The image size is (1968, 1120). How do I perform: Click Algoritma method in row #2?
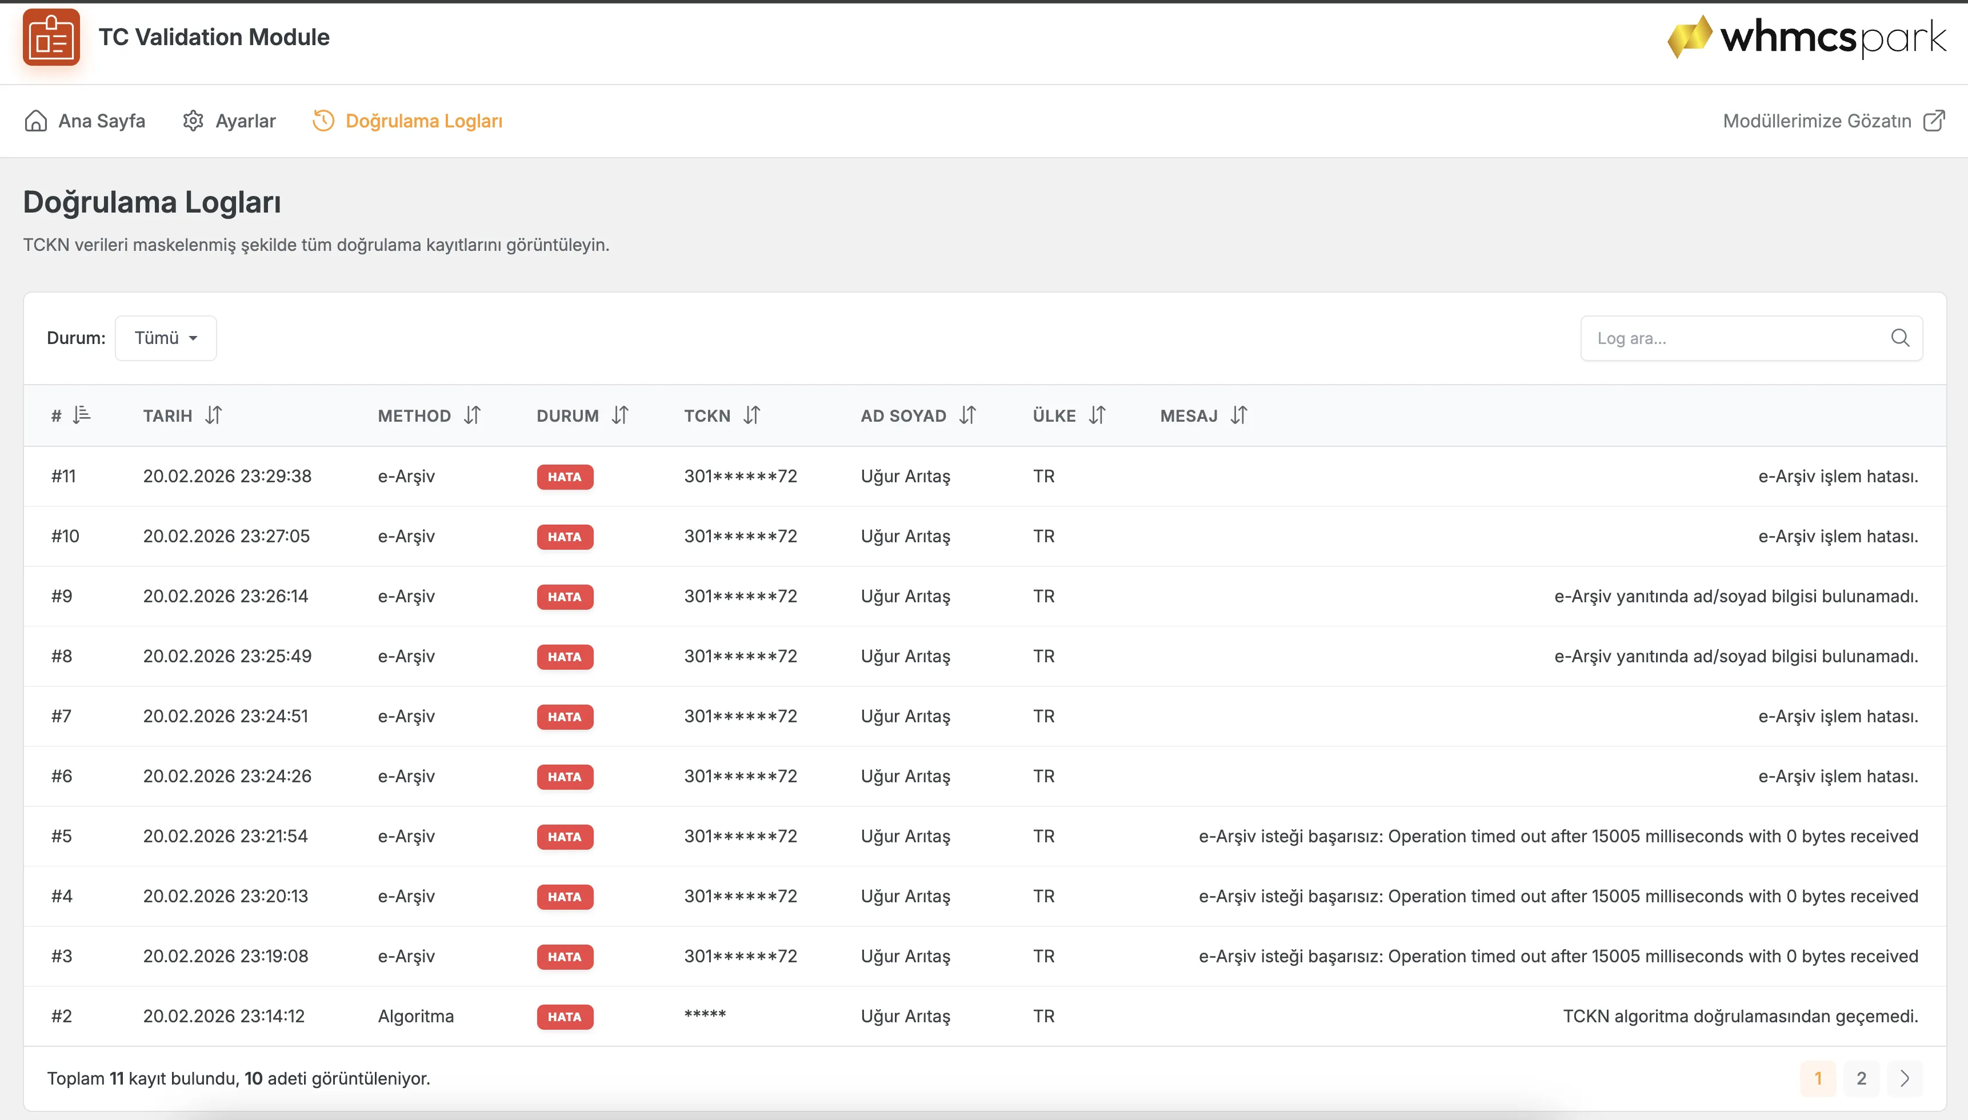tap(416, 1016)
